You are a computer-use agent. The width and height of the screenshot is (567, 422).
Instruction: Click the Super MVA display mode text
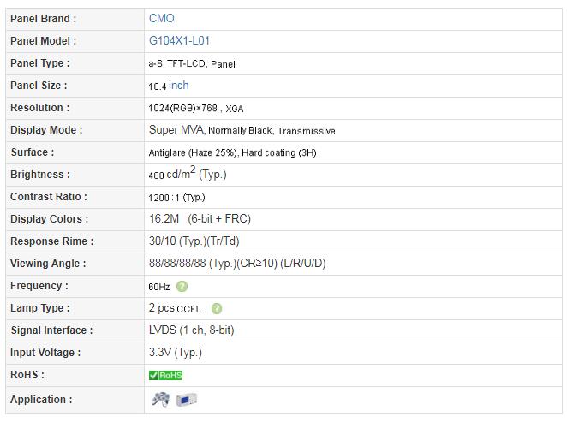point(176,130)
